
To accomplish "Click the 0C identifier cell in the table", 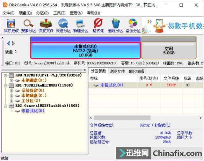I will [188, 85].
